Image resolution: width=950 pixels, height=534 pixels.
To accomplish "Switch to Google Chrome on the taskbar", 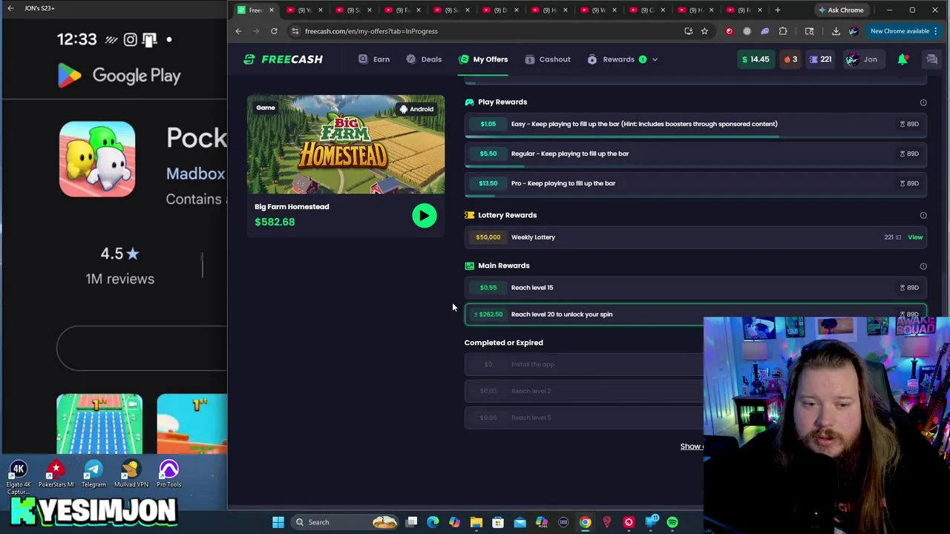I will 586,522.
